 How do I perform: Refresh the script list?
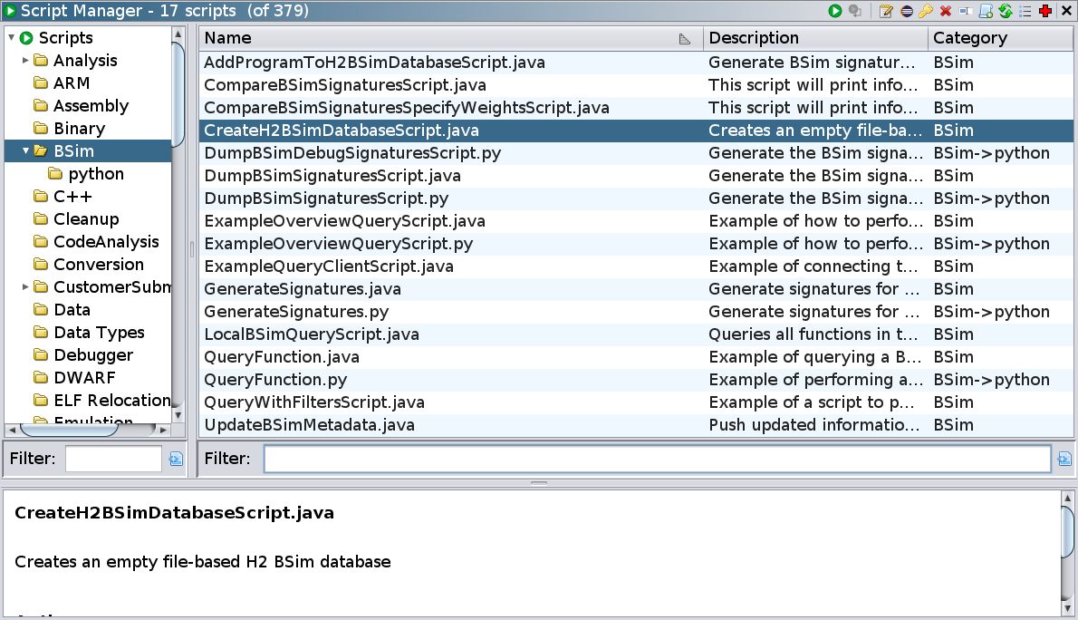pyautogui.click(x=1005, y=11)
